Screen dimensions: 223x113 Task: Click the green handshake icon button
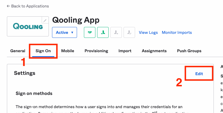[90, 32]
